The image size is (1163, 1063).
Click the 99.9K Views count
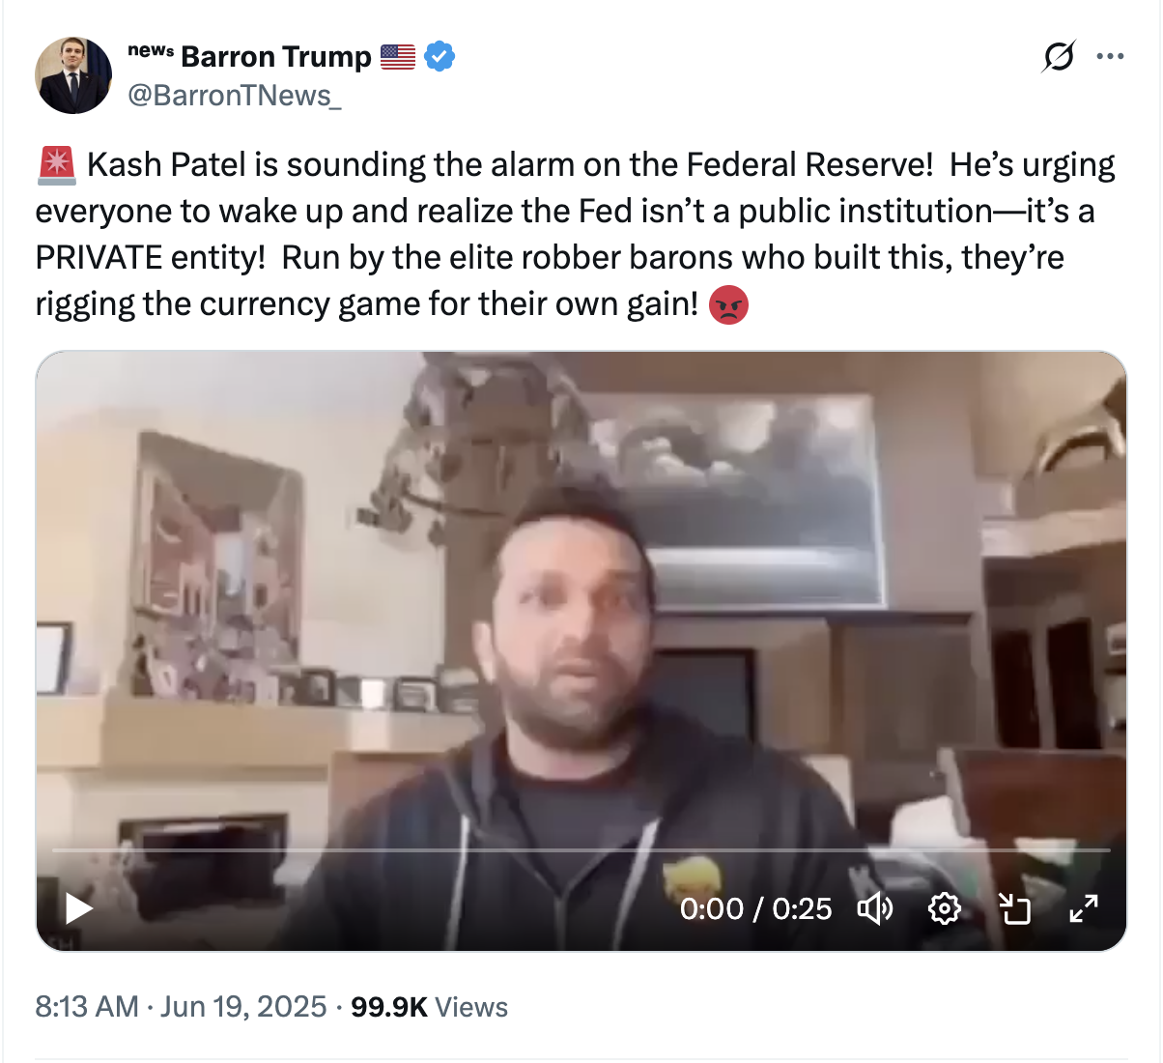coord(429,1007)
